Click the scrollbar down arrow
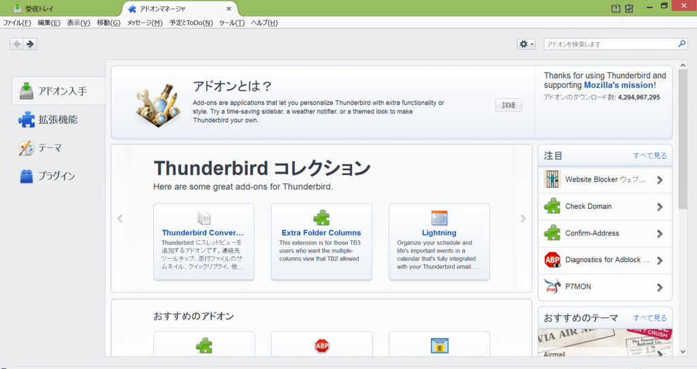Image resolution: width=697 pixels, height=369 pixels. (x=683, y=351)
